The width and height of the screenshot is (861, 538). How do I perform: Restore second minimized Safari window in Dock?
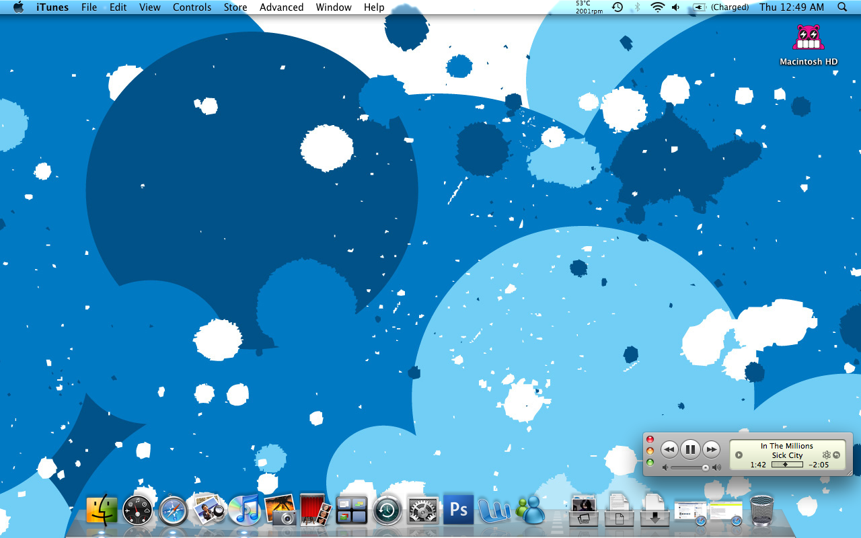[726, 512]
